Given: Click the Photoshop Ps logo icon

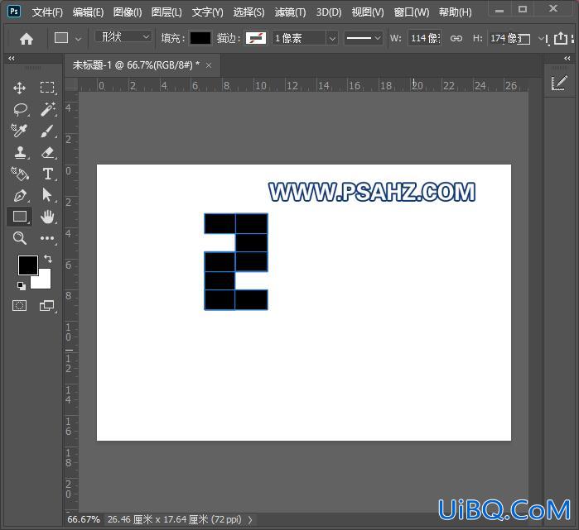Looking at the screenshot, I should tap(14, 12).
